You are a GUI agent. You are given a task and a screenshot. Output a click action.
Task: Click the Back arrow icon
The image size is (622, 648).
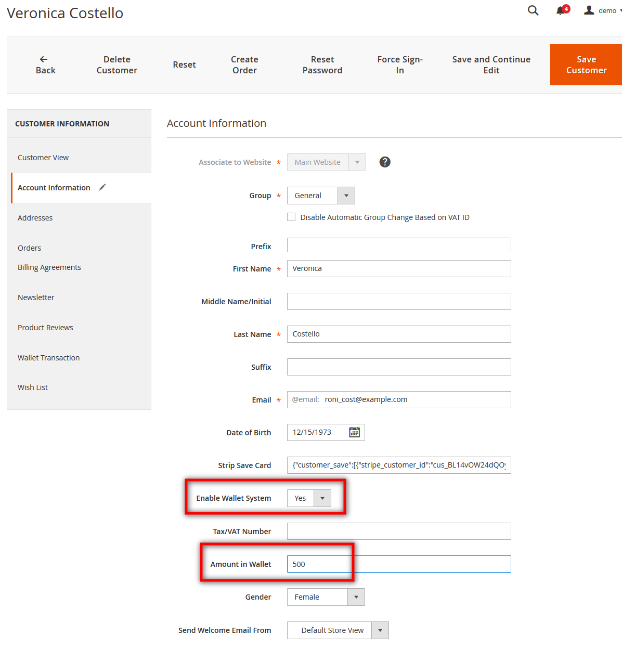tap(44, 59)
